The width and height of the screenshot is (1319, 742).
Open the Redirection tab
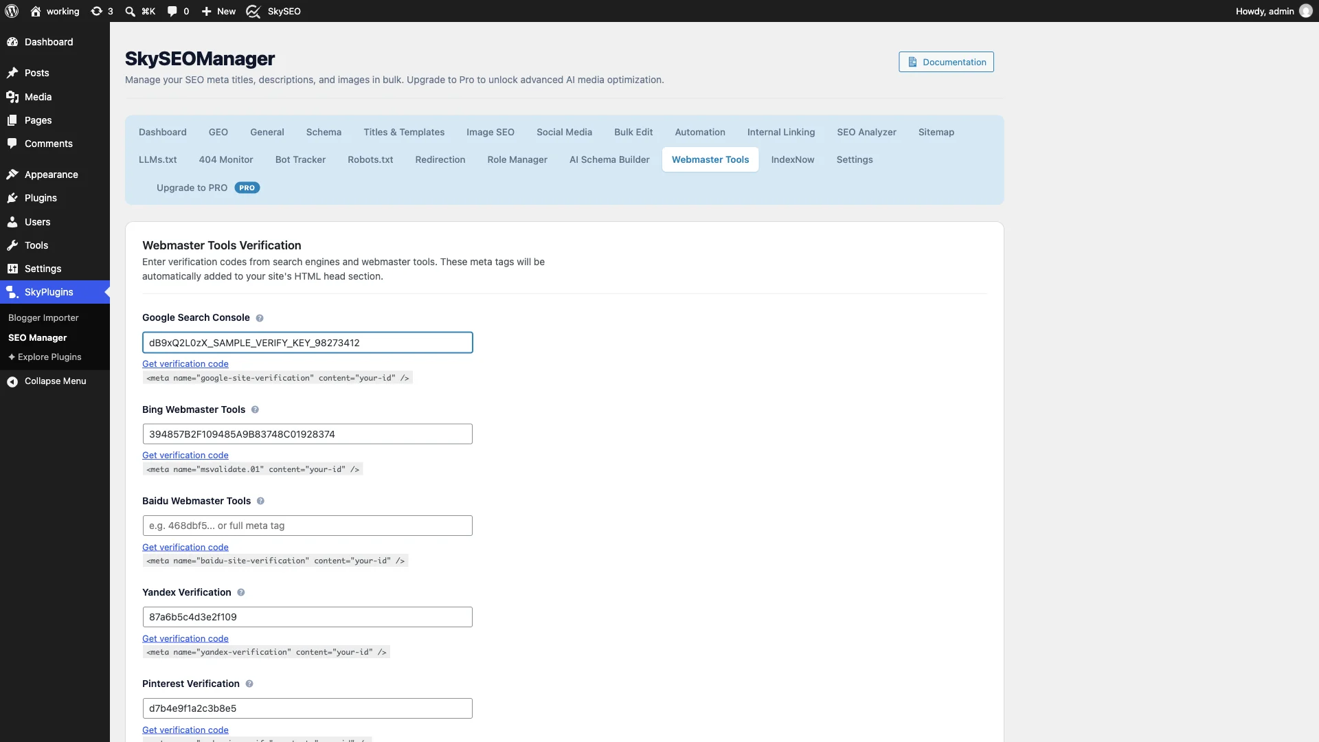tap(440, 159)
